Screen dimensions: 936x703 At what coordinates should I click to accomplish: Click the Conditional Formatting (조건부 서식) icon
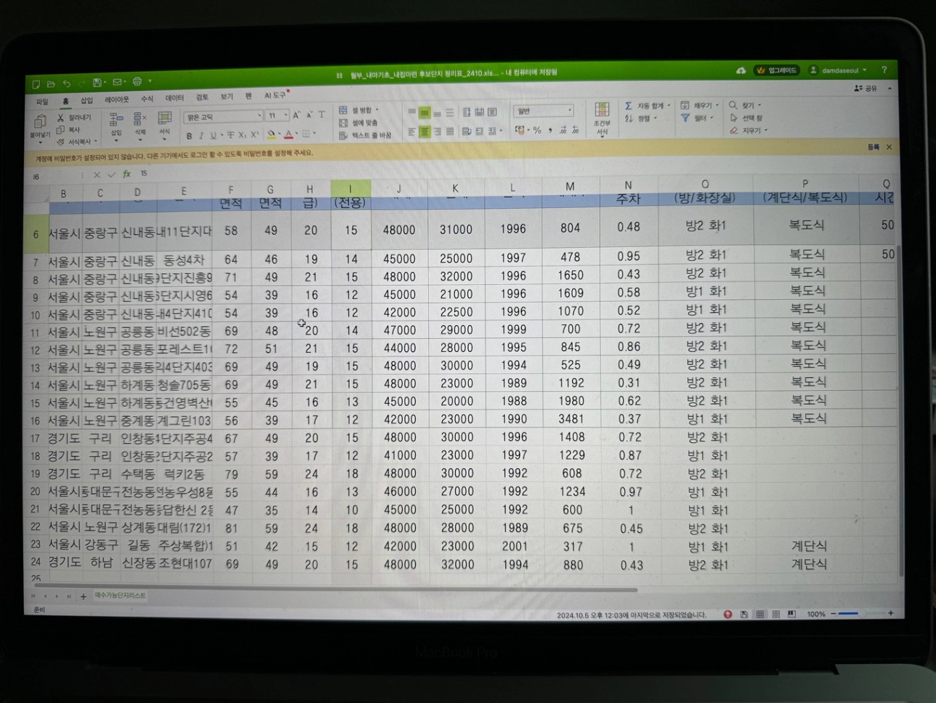(601, 113)
